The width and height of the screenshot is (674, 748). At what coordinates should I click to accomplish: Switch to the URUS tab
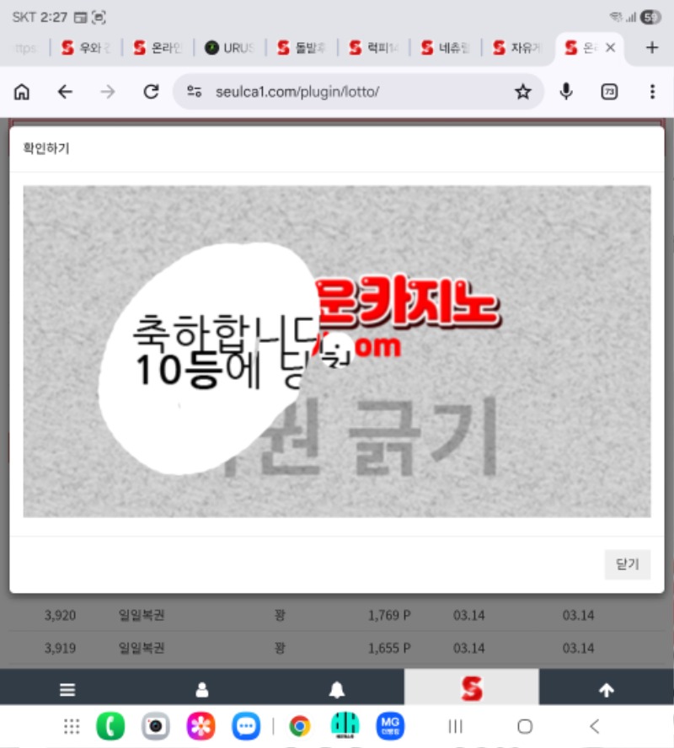click(229, 48)
